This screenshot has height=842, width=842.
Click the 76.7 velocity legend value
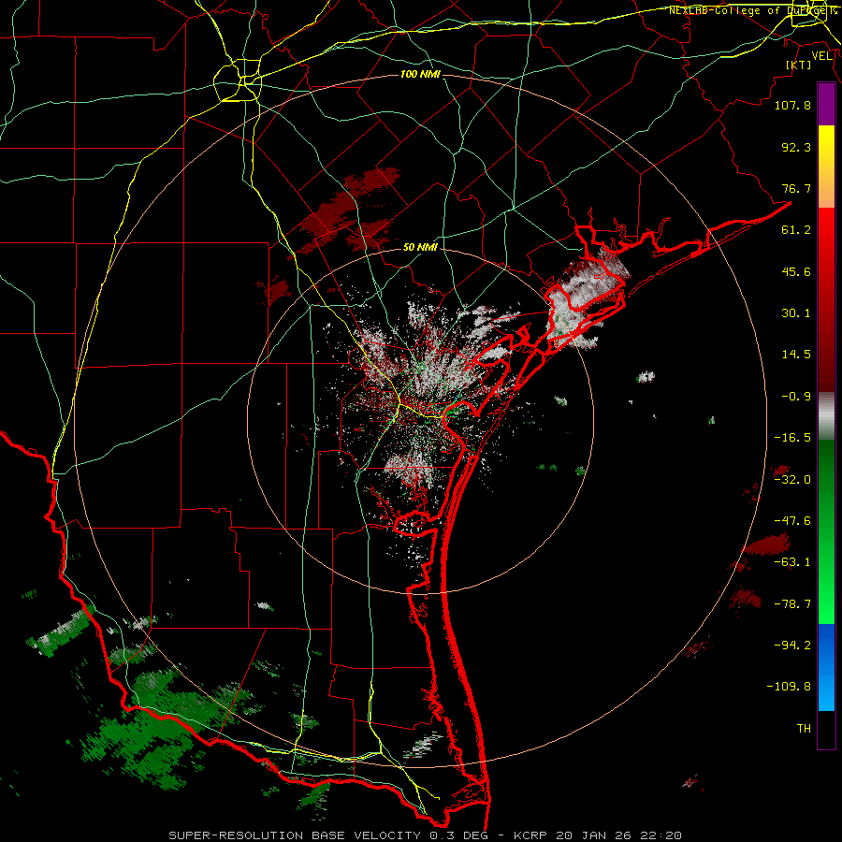(796, 188)
